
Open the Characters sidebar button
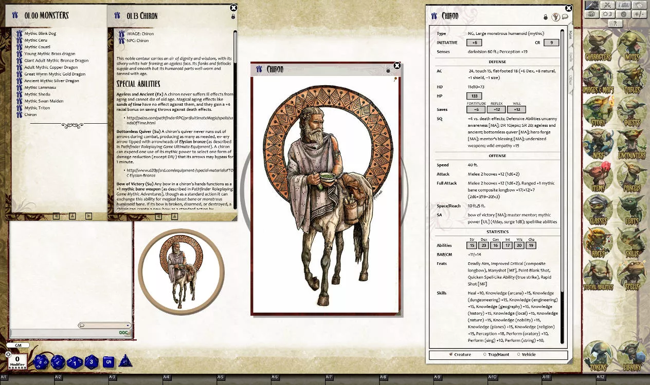point(598,46)
